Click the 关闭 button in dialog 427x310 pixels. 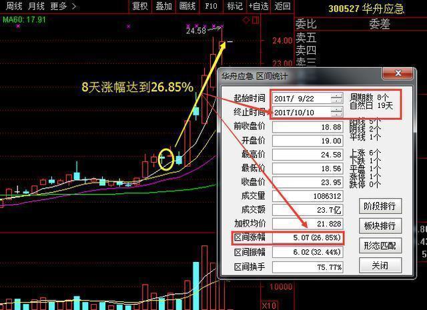(380, 265)
